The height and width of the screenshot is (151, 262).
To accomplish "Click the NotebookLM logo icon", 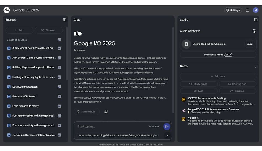I will click(x=6, y=10).
